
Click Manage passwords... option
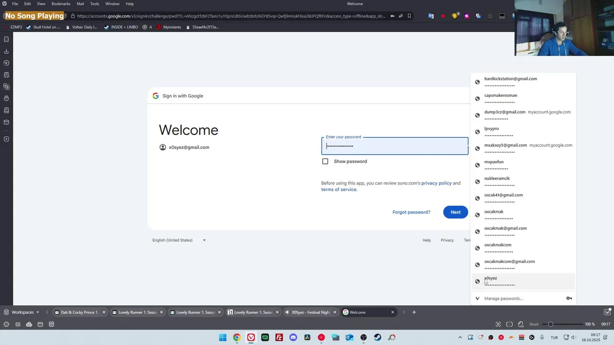[x=503, y=299]
